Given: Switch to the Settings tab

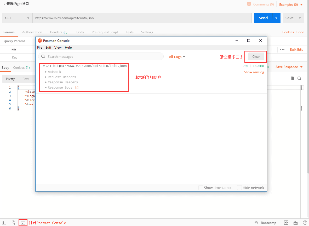Looking at the screenshot, I should coord(147,32).
